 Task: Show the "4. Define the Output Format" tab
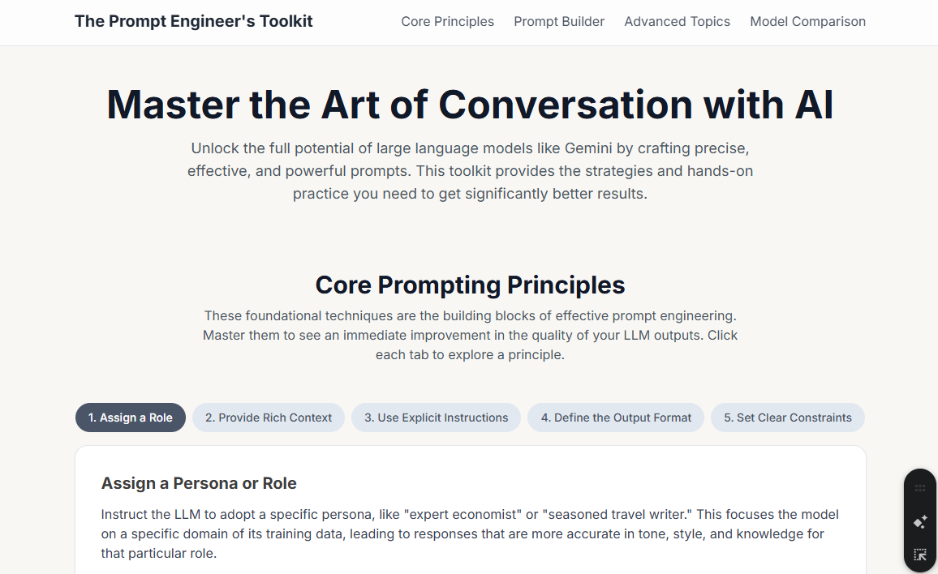[616, 418]
